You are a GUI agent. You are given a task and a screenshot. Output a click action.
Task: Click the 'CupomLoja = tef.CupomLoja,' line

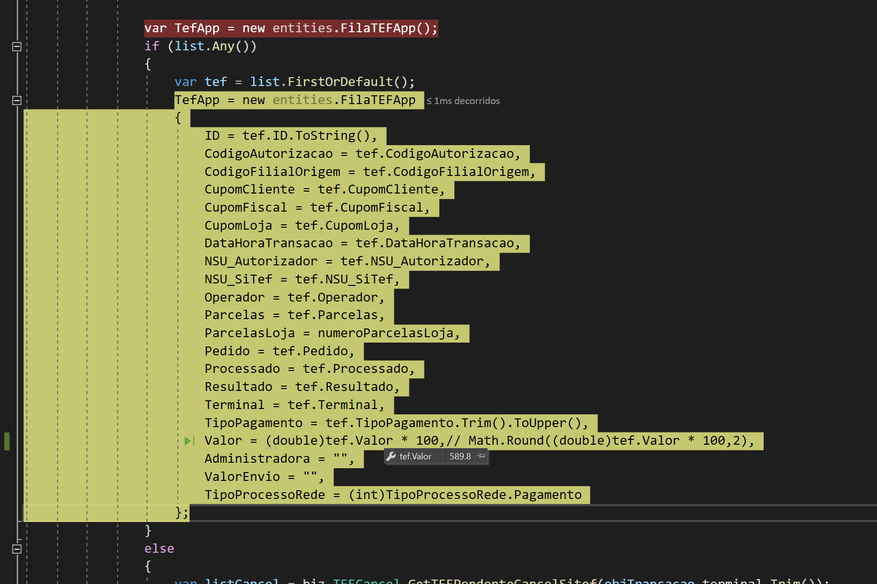tap(302, 226)
